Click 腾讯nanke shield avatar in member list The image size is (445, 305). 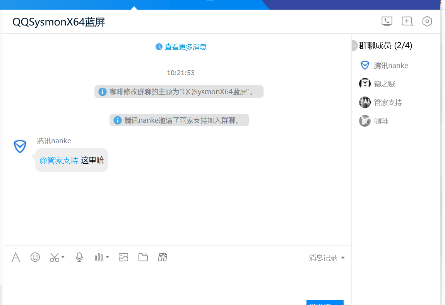pos(365,65)
